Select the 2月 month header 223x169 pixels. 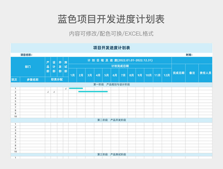click(81, 75)
